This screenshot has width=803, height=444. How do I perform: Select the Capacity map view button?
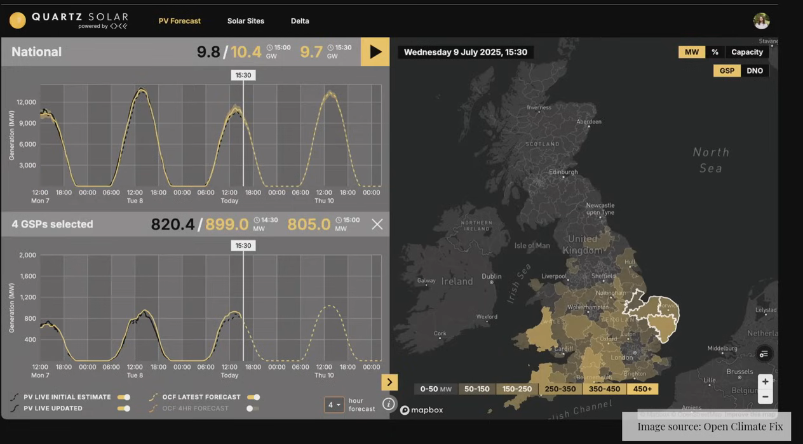pos(746,52)
